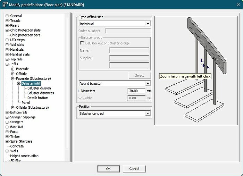Select the Offside item under Infills
The height and width of the screenshot is (176, 243).
[x=21, y=74]
